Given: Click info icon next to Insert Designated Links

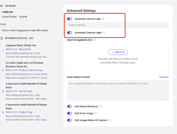Looking at the screenshot, I should (95, 40).
